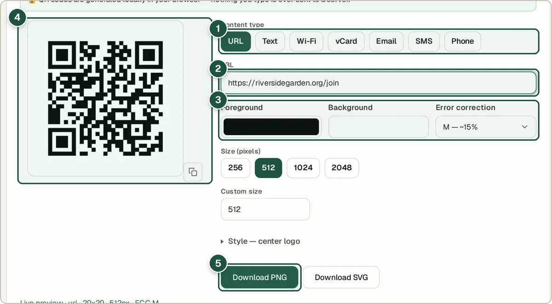Download the QR code as SVG
The image size is (552, 304).
[341, 277]
